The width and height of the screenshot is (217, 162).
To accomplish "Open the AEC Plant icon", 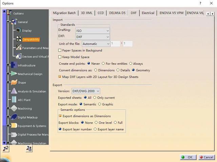I will pos(14,100).
